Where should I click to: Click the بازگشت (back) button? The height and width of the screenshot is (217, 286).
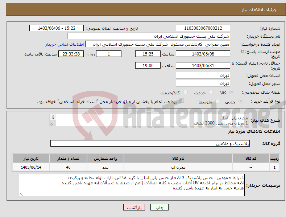pos(134,207)
